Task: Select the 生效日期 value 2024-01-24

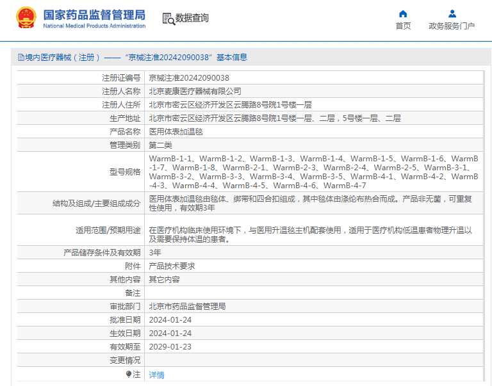Action: [x=170, y=334]
